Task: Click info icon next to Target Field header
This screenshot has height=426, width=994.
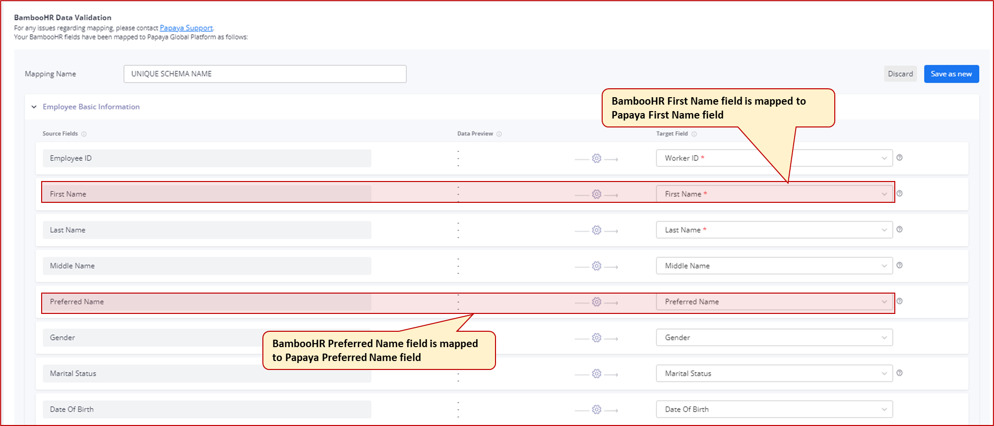Action: coord(694,134)
